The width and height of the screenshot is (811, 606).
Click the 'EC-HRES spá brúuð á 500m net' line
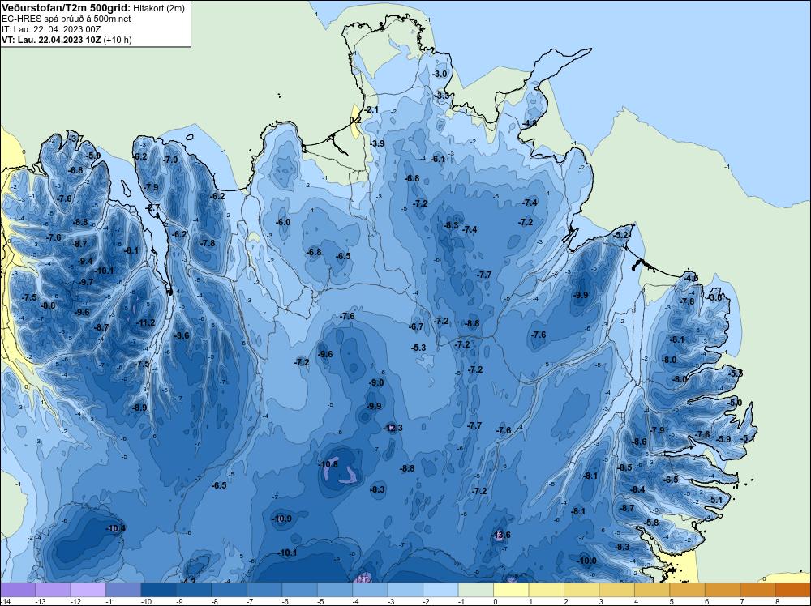point(66,19)
